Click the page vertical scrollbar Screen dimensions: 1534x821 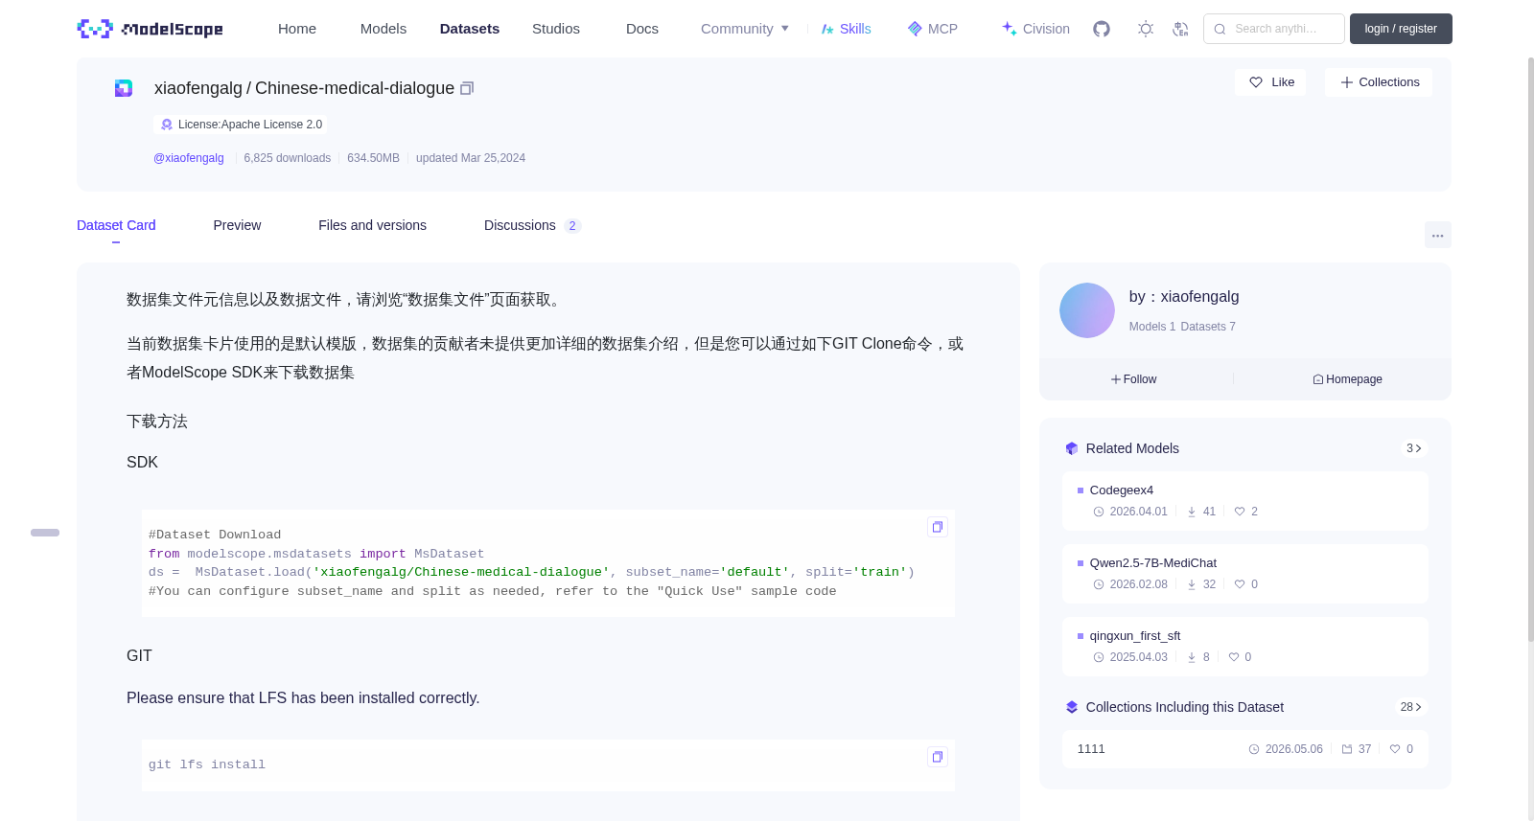pos(1530,350)
